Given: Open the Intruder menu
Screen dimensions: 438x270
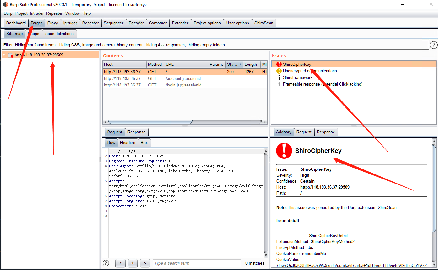Looking at the screenshot, I should [x=37, y=13].
